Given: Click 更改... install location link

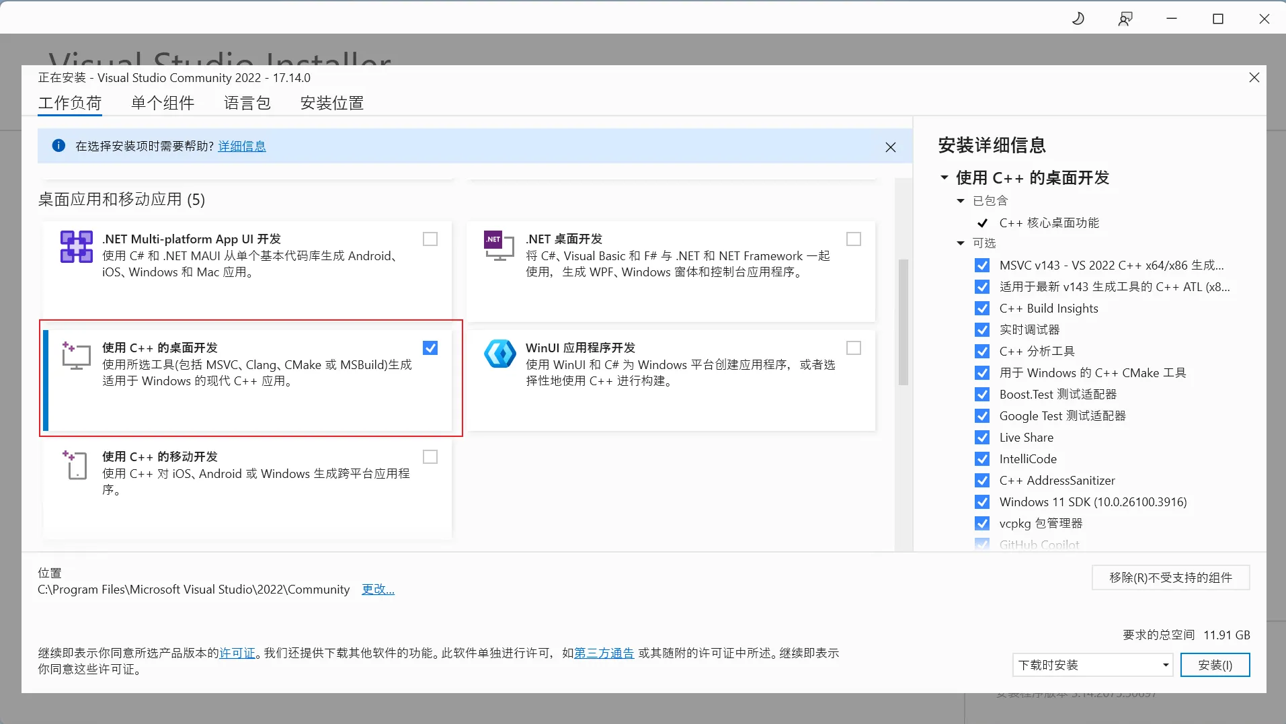Looking at the screenshot, I should [378, 590].
